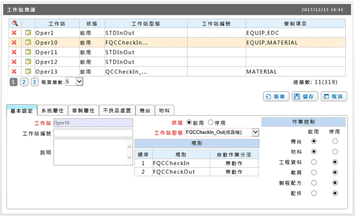This screenshot has height=216, width=355.
Task: Go to page 3 of results
Action: (34, 82)
